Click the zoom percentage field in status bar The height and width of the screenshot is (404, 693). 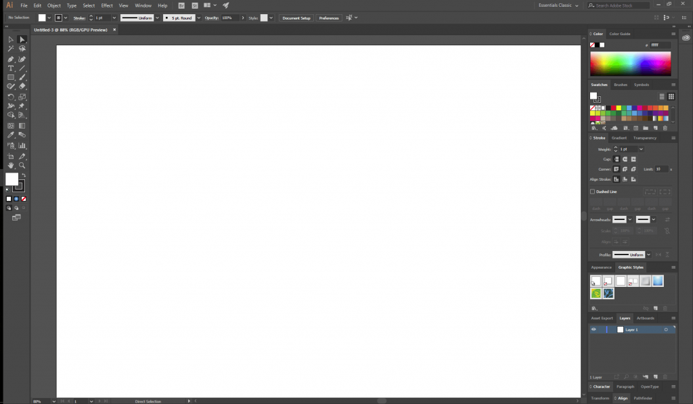(x=37, y=401)
